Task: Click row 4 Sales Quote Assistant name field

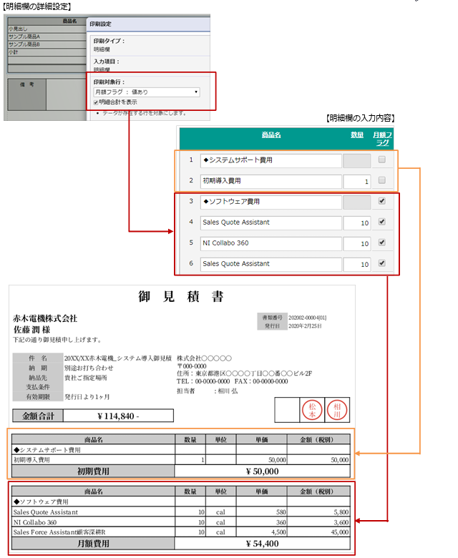Action: coord(271,222)
